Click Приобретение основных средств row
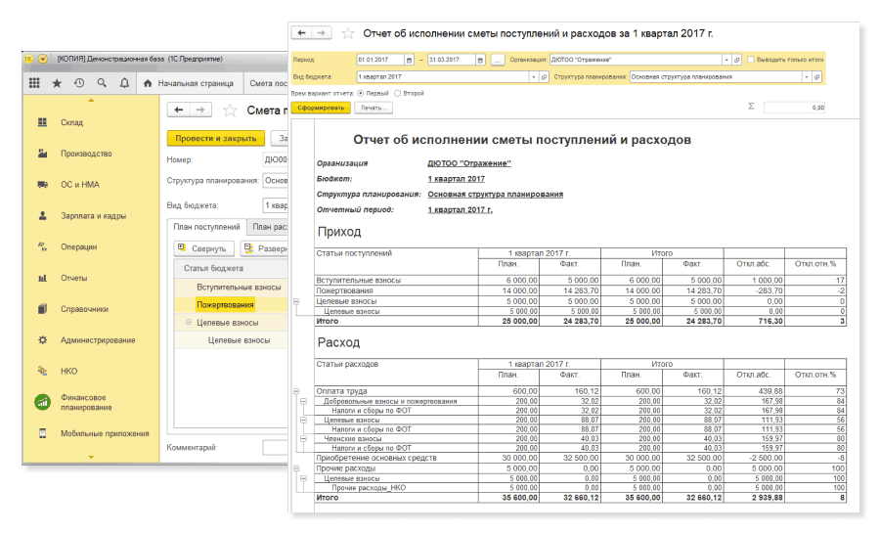 [580, 458]
